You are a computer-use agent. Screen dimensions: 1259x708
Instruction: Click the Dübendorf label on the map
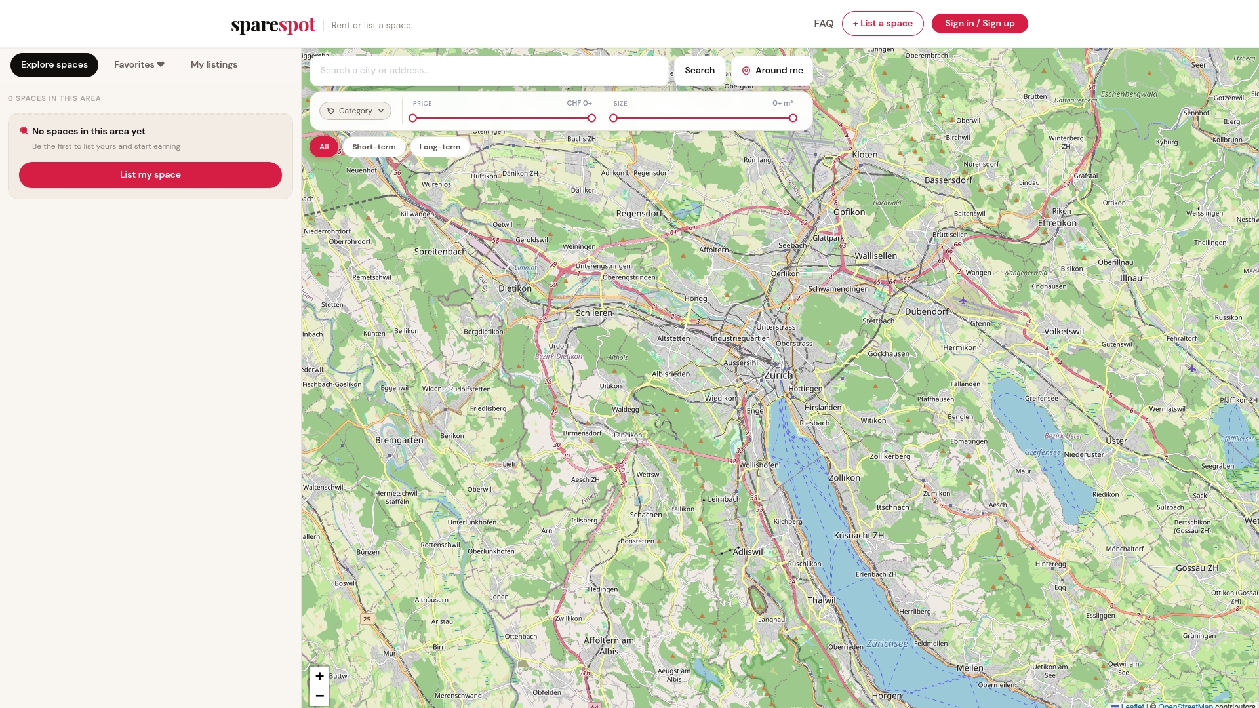point(927,311)
